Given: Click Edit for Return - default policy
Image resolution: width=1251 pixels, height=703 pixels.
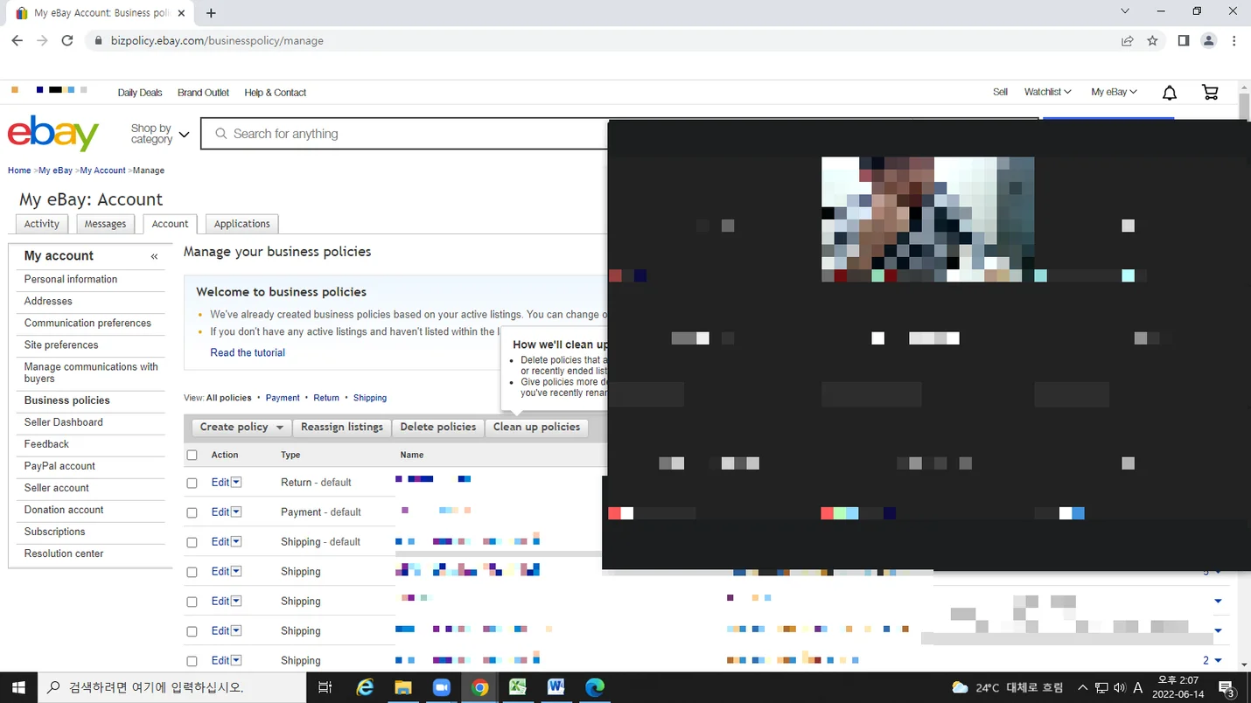Looking at the screenshot, I should (x=220, y=483).
